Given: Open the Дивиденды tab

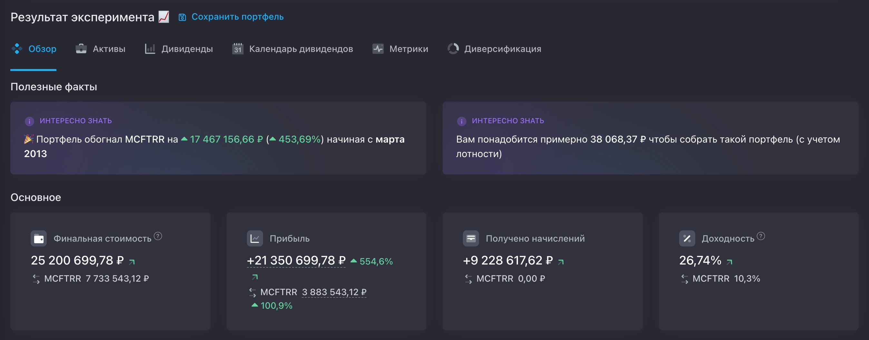Looking at the screenshot, I should tap(179, 49).
